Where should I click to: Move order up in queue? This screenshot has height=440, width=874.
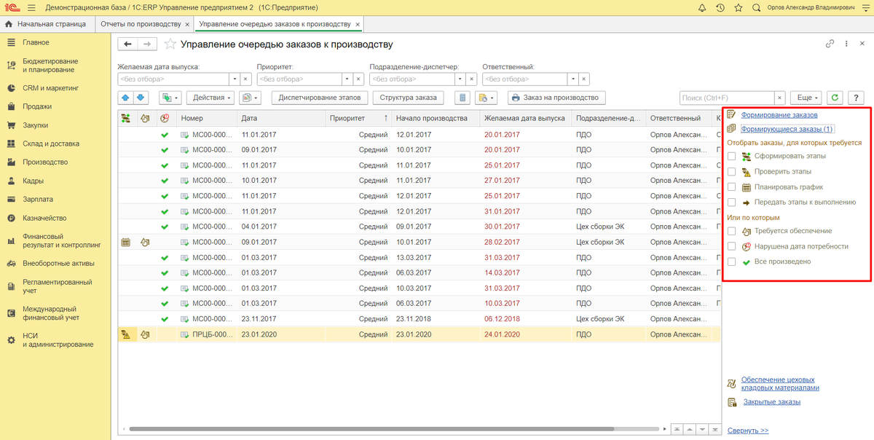click(125, 98)
